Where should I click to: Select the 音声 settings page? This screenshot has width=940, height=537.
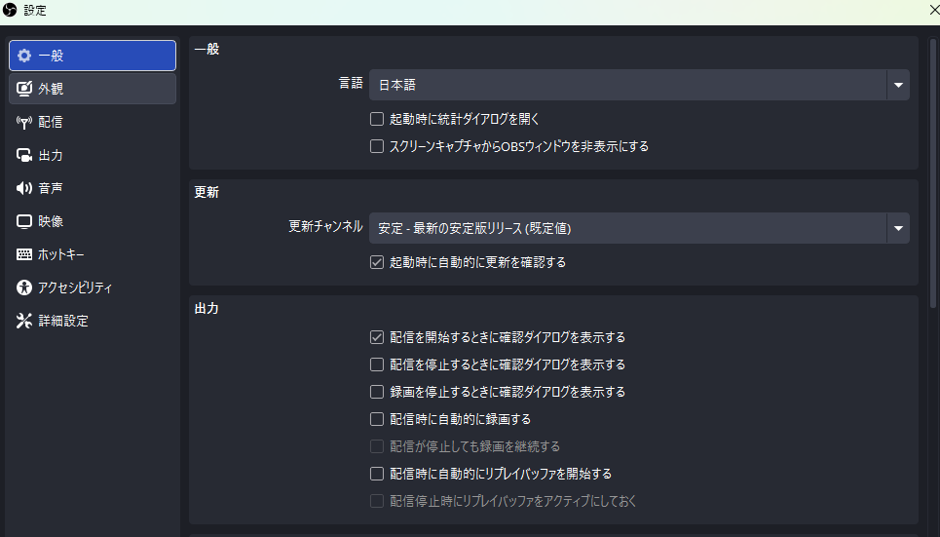[x=93, y=188]
